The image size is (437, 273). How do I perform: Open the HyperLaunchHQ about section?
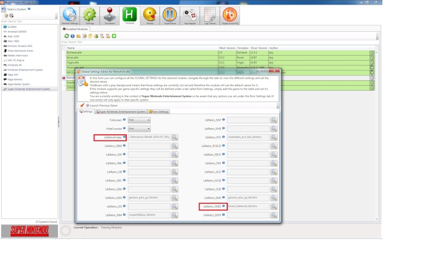coord(230,16)
